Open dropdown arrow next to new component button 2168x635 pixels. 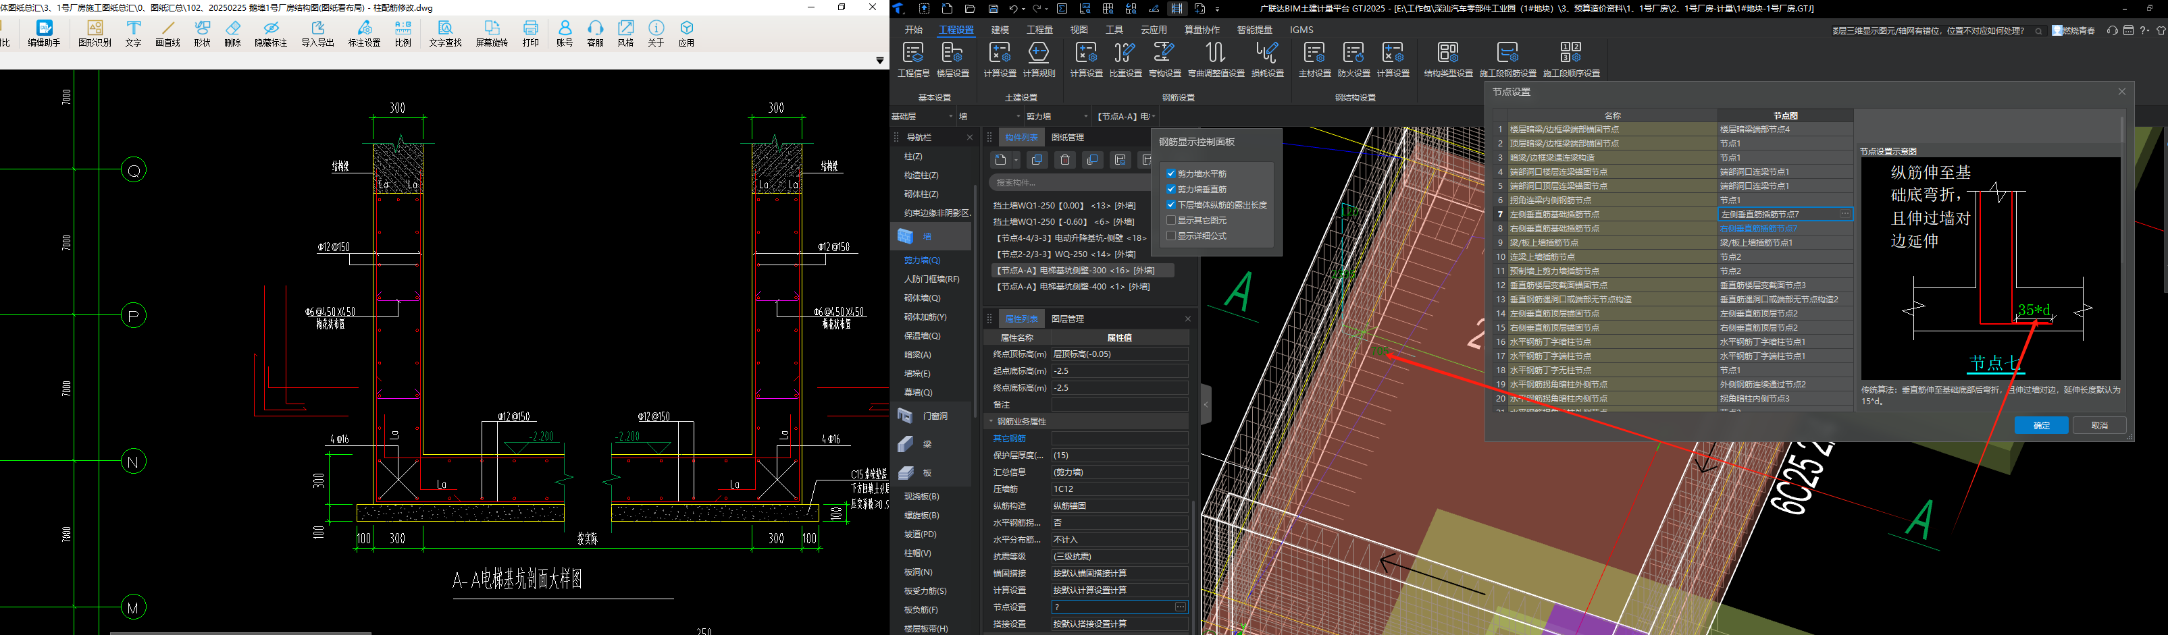(x=1016, y=160)
